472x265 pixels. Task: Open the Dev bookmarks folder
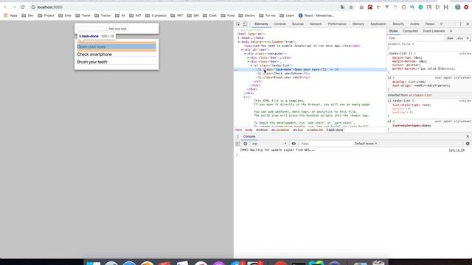tap(27, 15)
